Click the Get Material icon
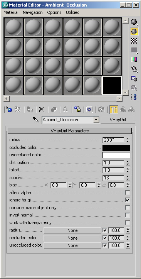This screenshot has width=141, height=279. coord(8,110)
